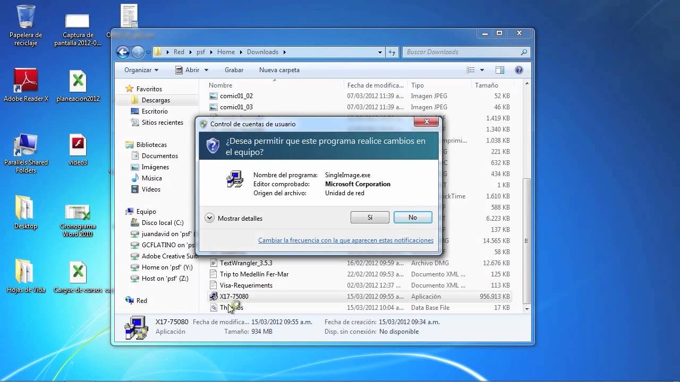
Task: Click the X17-75080 icon in details pane
Action: [136, 327]
